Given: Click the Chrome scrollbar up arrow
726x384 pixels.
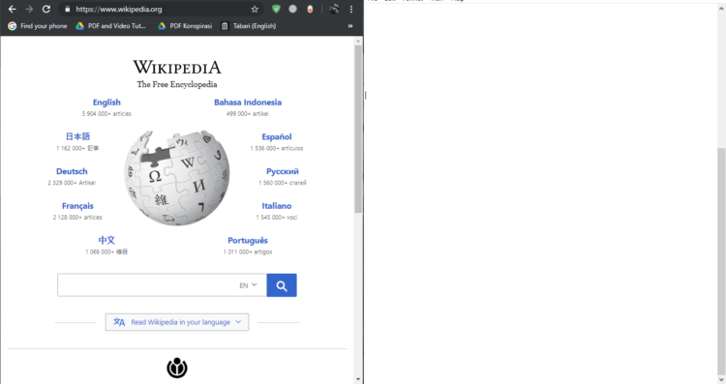Looking at the screenshot, I should 358,42.
